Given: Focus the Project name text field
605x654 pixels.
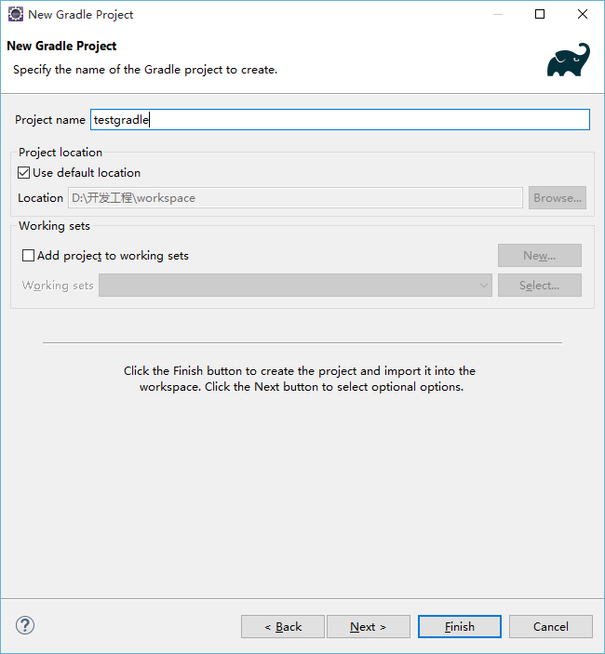Looking at the screenshot, I should coord(340,120).
